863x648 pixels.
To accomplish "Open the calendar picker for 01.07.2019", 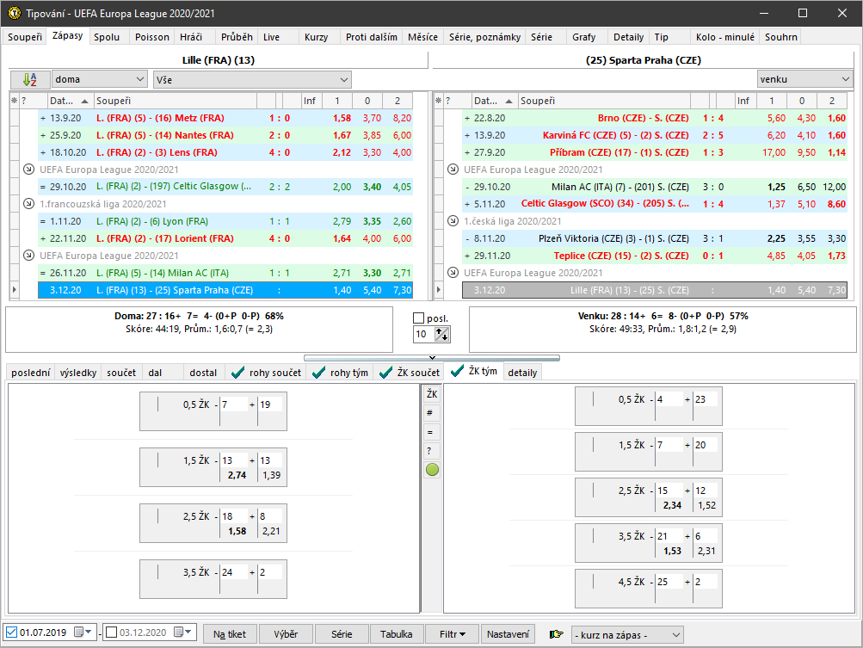I will (x=85, y=632).
